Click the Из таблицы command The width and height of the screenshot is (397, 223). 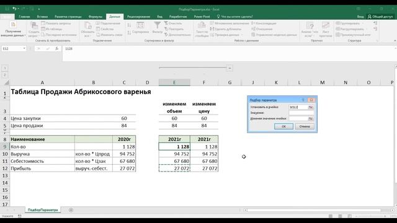pyautogui.click(x=52, y=29)
